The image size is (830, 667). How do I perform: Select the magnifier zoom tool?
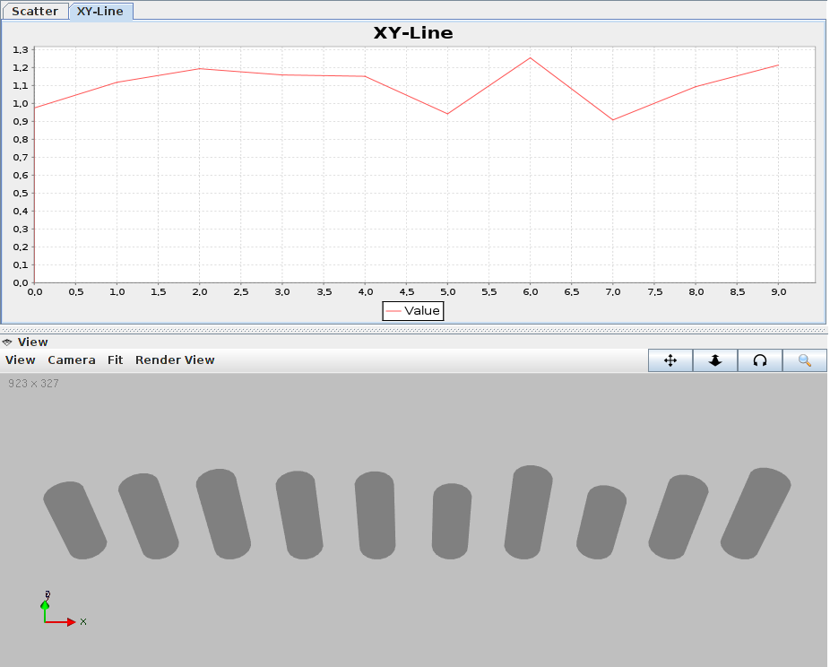(805, 360)
